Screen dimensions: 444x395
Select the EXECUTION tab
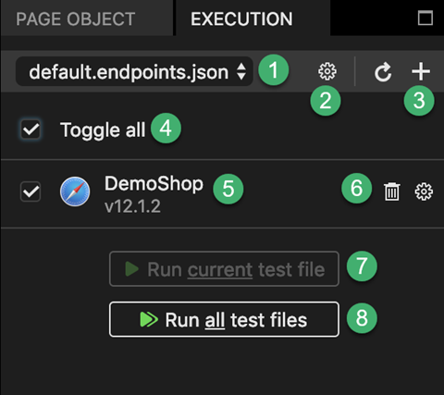[241, 19]
